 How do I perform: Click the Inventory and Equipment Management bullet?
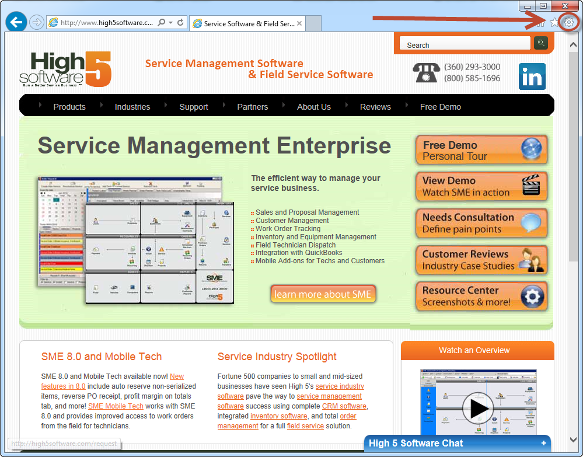(x=316, y=237)
